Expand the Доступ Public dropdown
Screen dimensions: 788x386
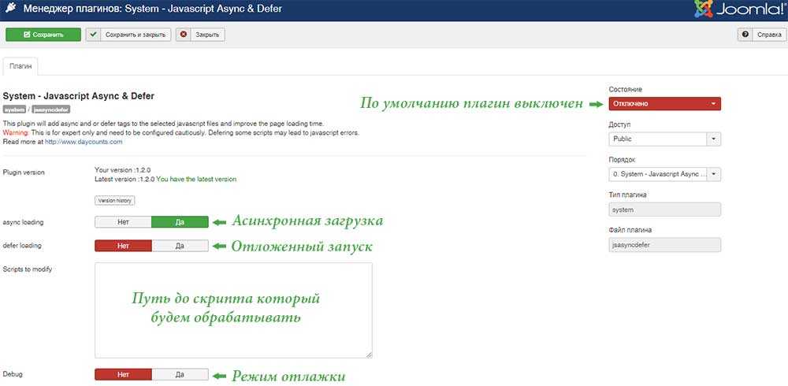(x=664, y=139)
